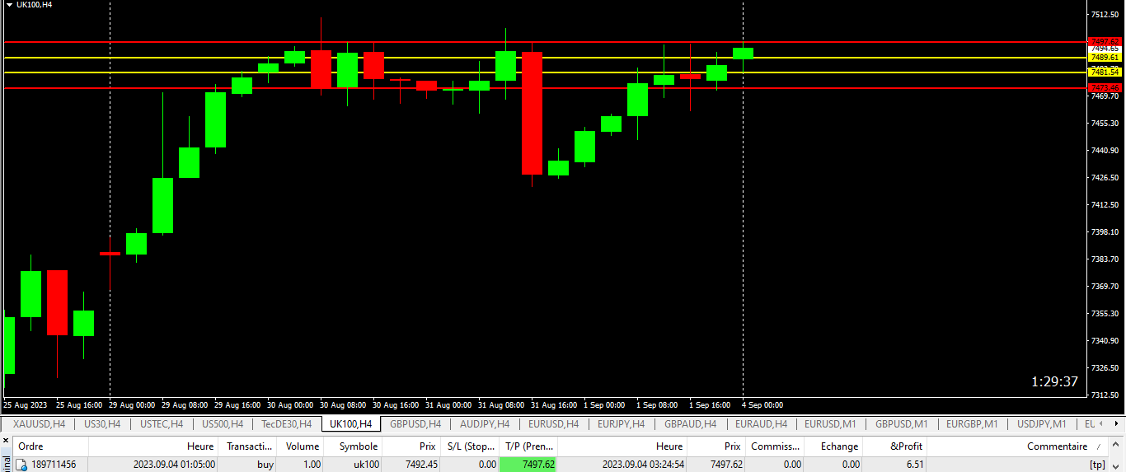Click the green take-profit cell
The height and width of the screenshot is (472, 1126).
pos(528,465)
